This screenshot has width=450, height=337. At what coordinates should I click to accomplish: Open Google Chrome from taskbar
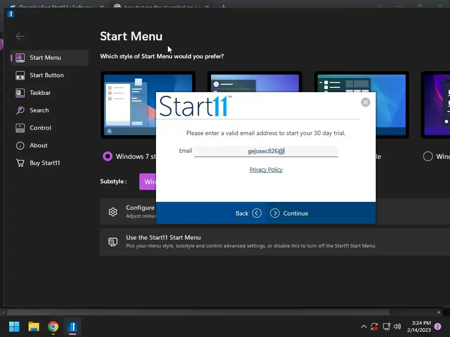click(x=53, y=326)
